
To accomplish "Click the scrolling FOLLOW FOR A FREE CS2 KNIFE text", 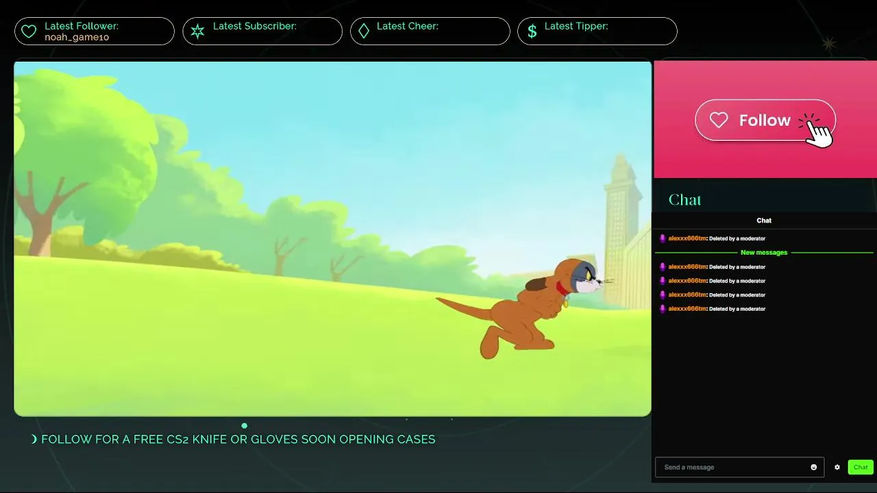I will point(238,439).
